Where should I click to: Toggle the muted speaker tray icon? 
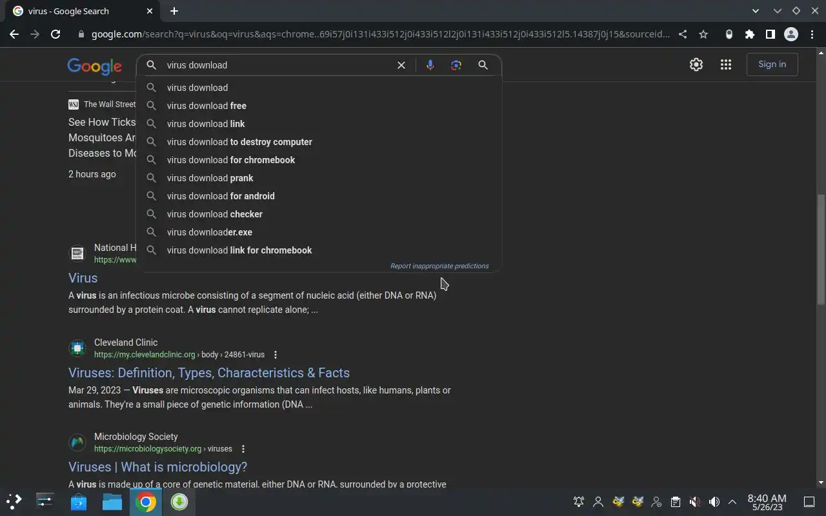click(694, 502)
